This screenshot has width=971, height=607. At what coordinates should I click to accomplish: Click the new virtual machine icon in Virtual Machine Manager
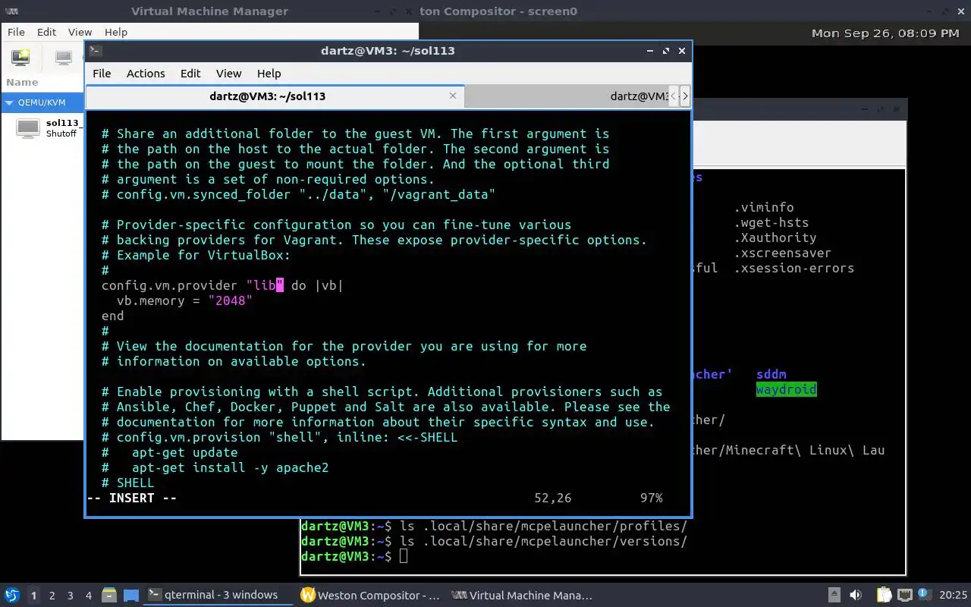20,57
